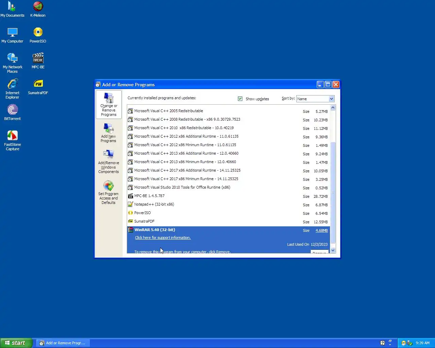Screen dimensions: 435x348
Task: Select Visual C++ 2012 x86 Additional Runtime row
Action: tap(228, 136)
